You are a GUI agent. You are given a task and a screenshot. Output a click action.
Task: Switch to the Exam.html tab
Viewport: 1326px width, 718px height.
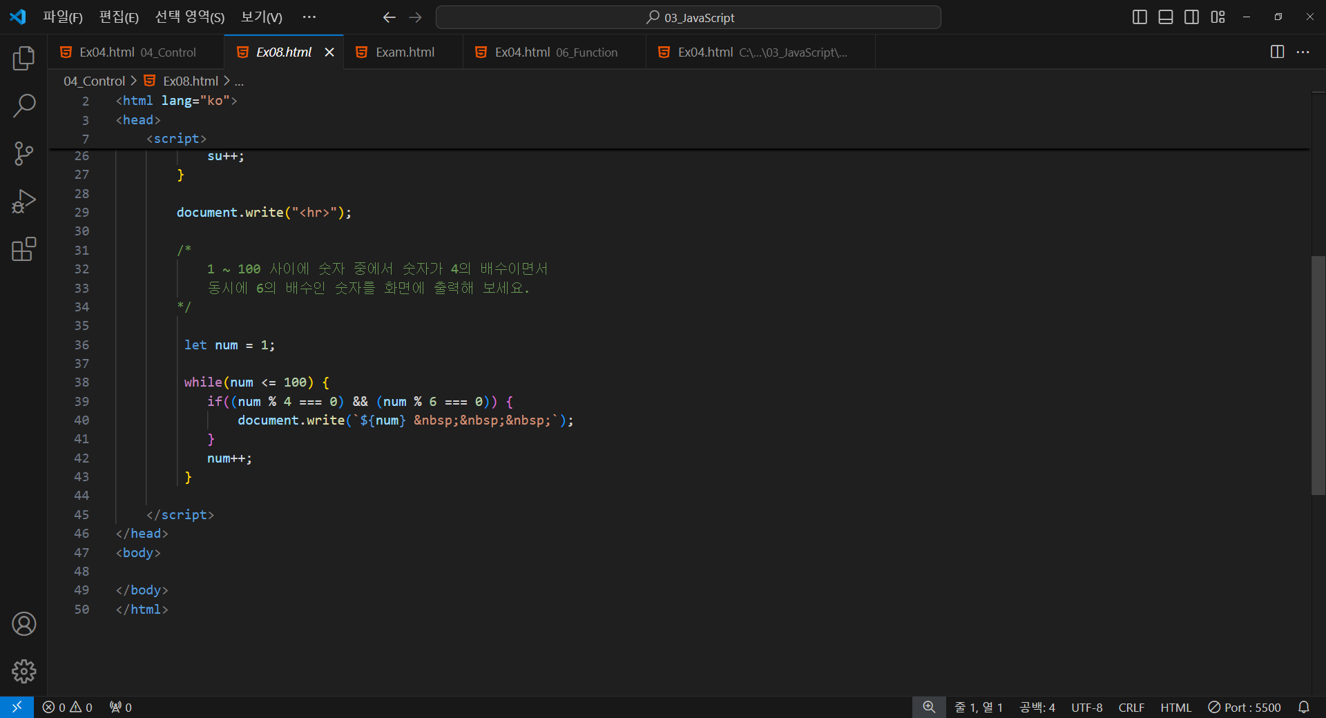pyautogui.click(x=405, y=52)
